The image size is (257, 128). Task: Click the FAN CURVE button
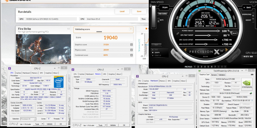coord(162,14)
